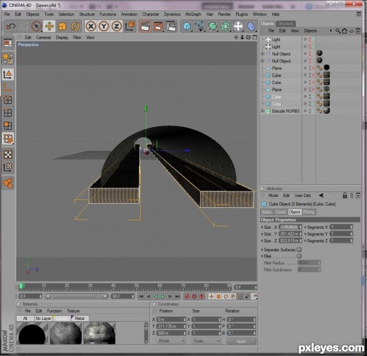Screen dimensions: 367x356
Task: Select the Live Selection tool
Action: pyautogui.click(x=37, y=26)
